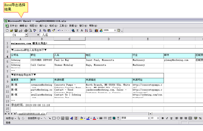Select the Oval shape tool
This screenshot has width=203, height=131.
[x=58, y=118]
